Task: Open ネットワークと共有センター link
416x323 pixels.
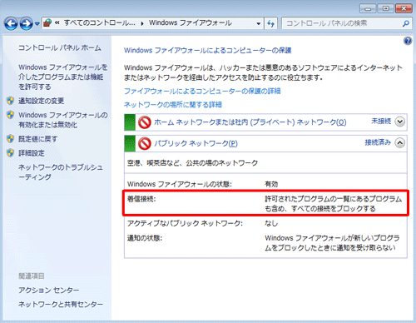Action: point(61,305)
